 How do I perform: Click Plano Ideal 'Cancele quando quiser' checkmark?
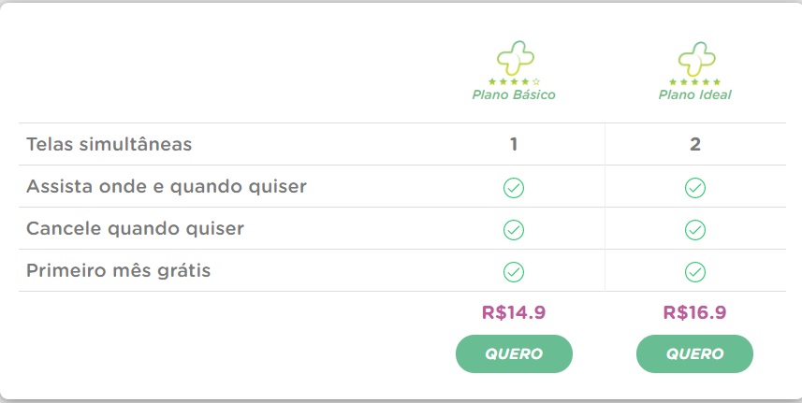click(694, 229)
